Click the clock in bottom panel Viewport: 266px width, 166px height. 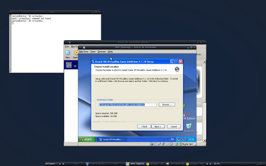217,164
